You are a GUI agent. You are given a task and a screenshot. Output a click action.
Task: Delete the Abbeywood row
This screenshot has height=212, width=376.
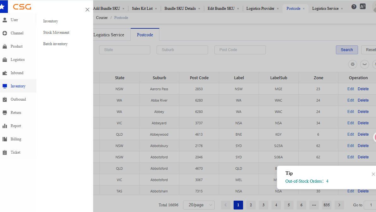tap(363, 134)
